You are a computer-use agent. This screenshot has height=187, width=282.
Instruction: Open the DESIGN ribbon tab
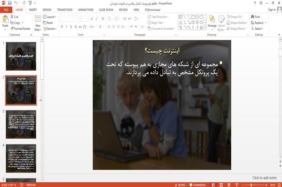click(x=47, y=10)
